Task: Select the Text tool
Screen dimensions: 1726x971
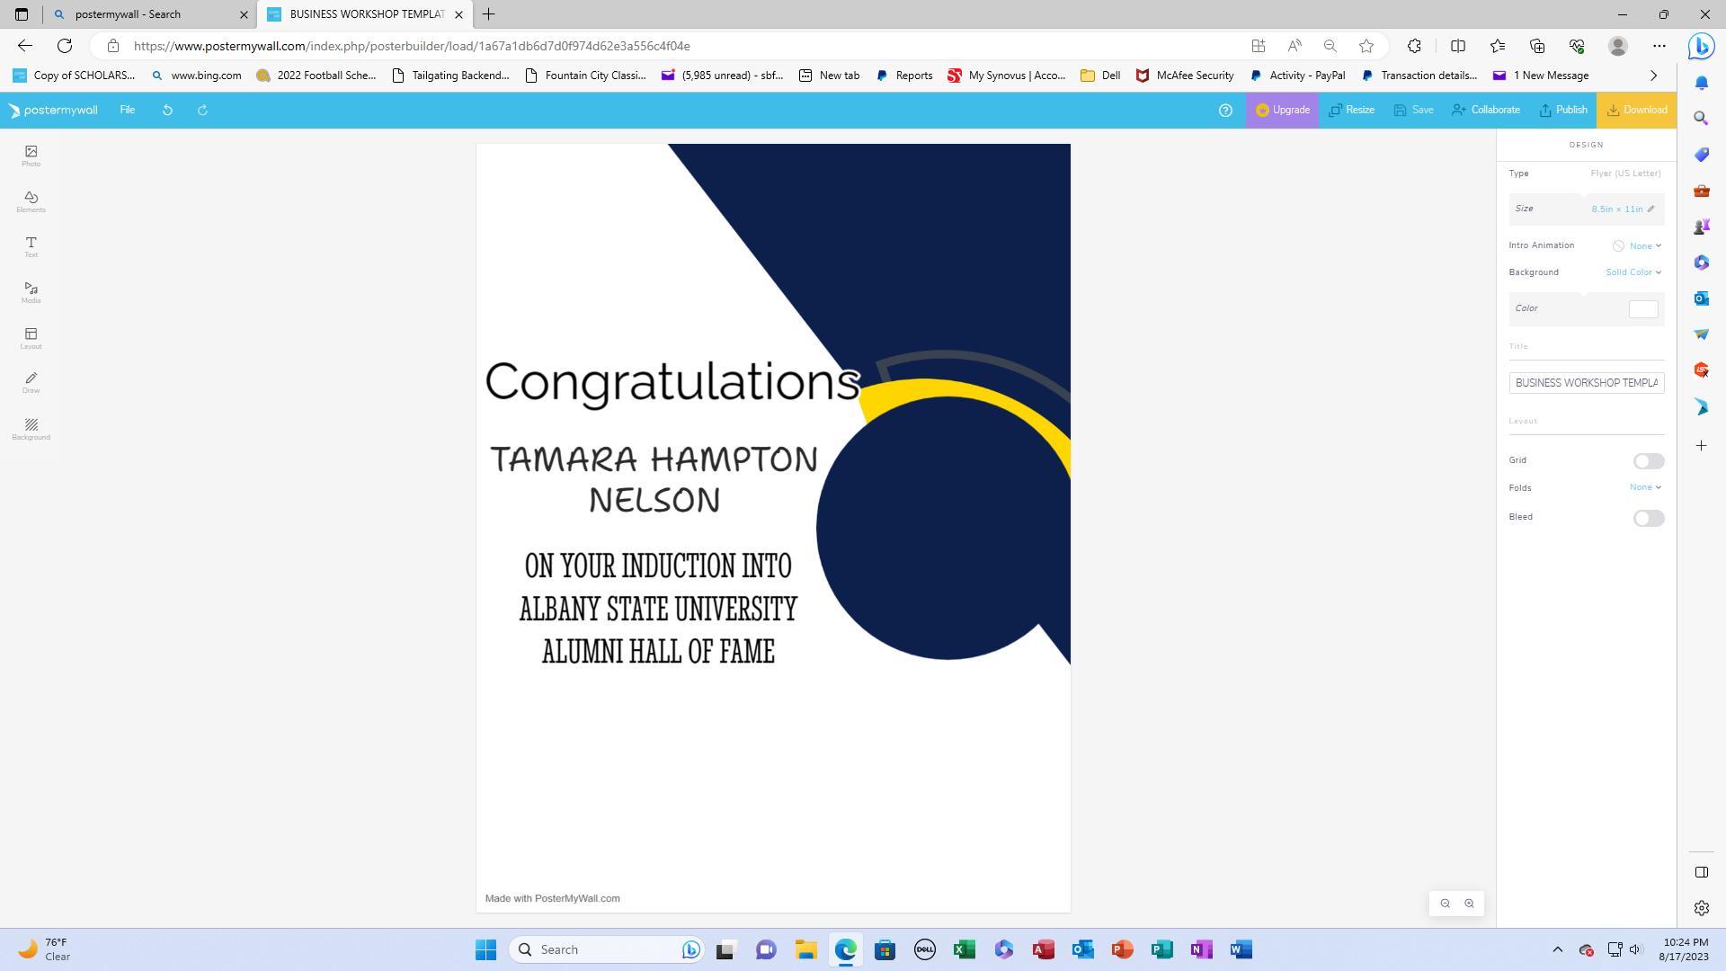Action: tap(31, 246)
